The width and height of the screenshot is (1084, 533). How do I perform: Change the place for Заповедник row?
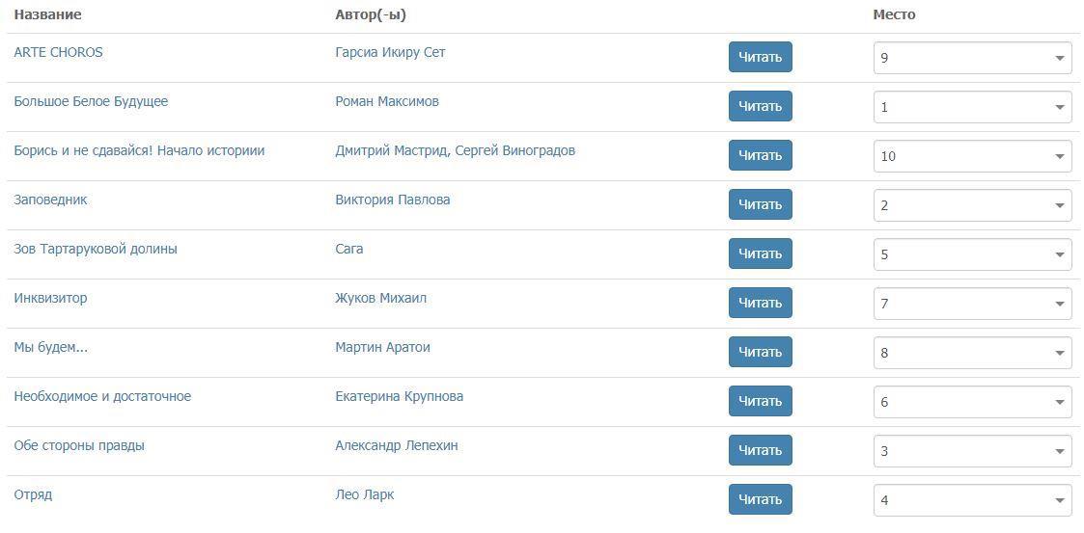(972, 205)
